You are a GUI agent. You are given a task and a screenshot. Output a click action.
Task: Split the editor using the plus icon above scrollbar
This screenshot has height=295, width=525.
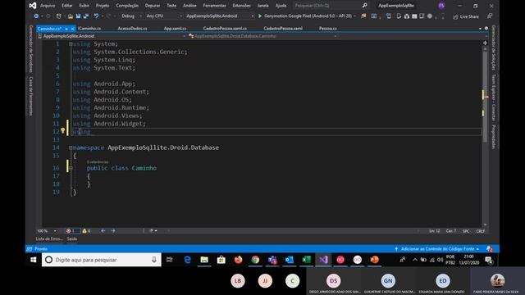tap(485, 43)
